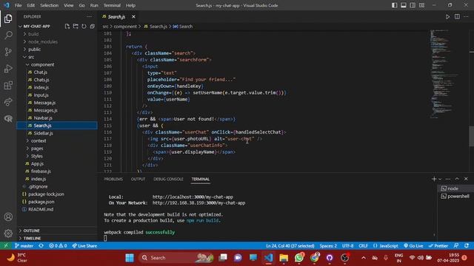Open the Extensions view
This screenshot has height=266, width=474.
pos(8,86)
